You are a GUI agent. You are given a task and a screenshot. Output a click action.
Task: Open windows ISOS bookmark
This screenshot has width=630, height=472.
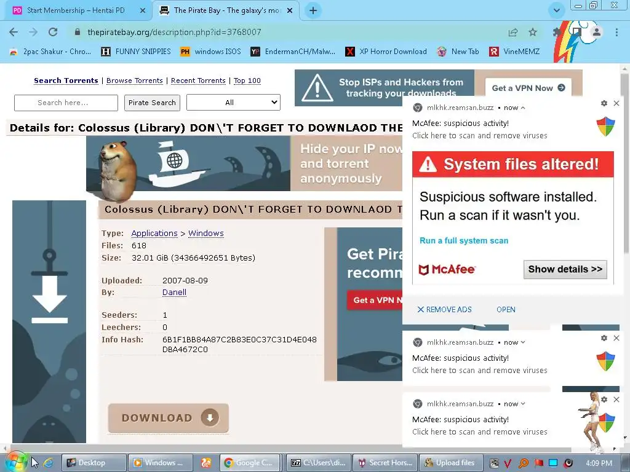[210, 52]
